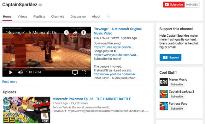Open the Discussion tab
This screenshot has height=124, width=205.
click(x=78, y=16)
